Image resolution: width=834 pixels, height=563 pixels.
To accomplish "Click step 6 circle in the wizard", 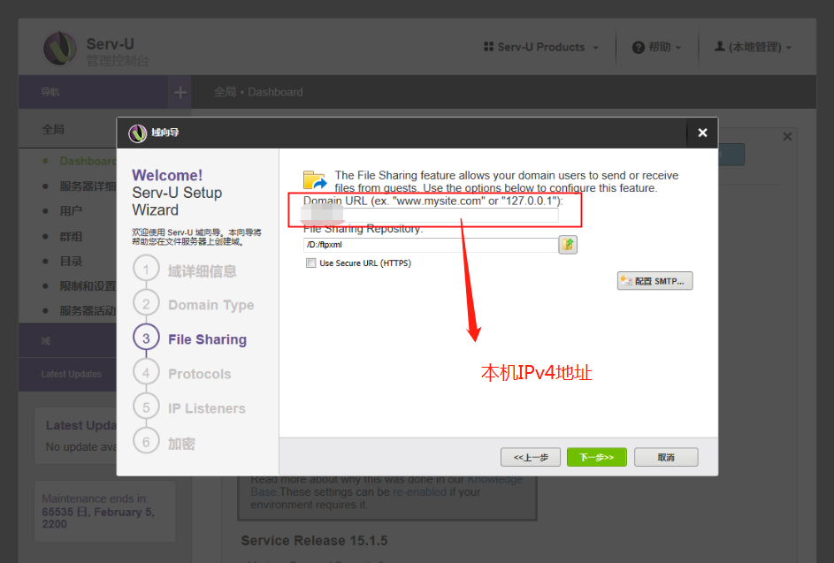I will [146, 442].
